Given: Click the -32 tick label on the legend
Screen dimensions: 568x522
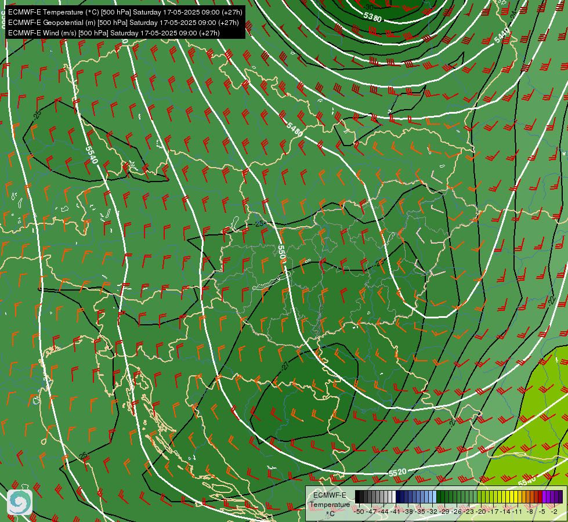Looking at the screenshot, I should coord(432,512).
